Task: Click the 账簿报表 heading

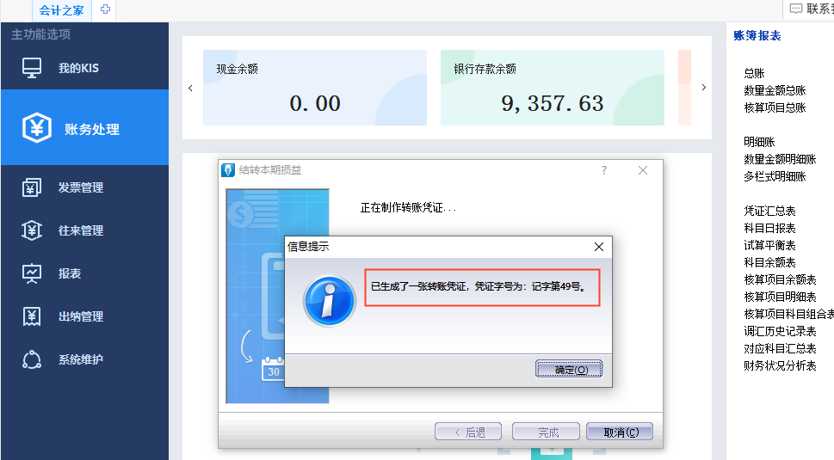Action: pos(757,35)
